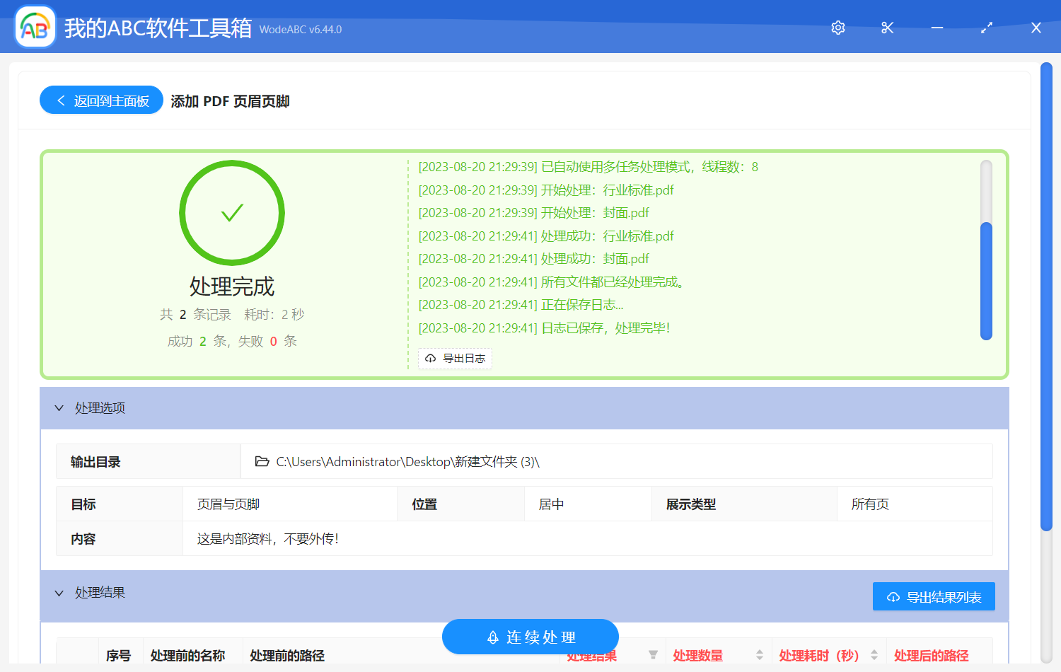Return to main panel with 返回到主面板
The image size is (1061, 672).
[x=102, y=100]
